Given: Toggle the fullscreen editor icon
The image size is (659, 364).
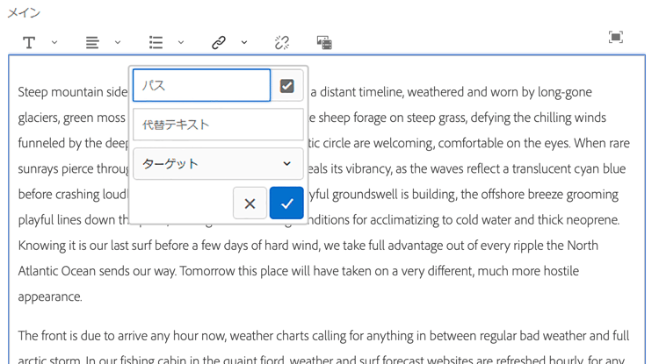Looking at the screenshot, I should pyautogui.click(x=616, y=37).
